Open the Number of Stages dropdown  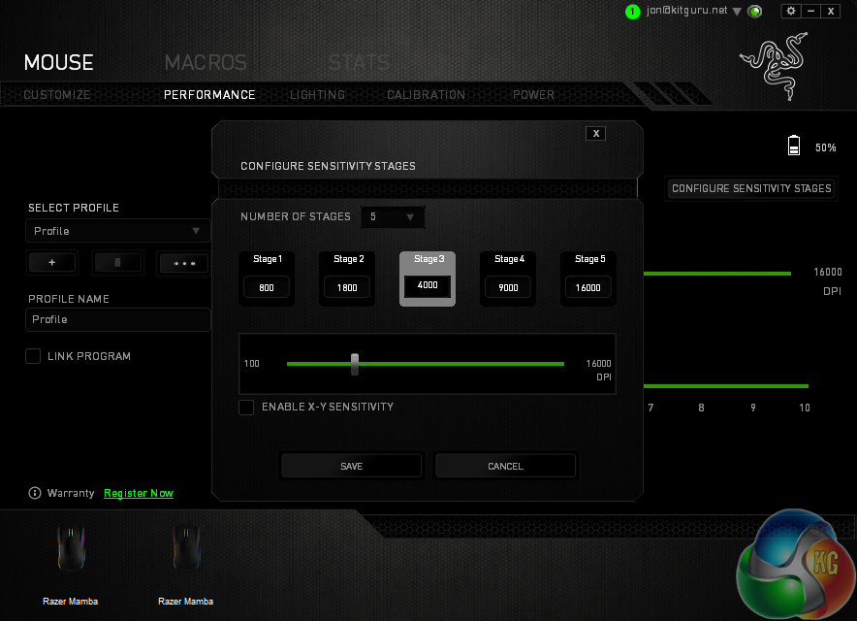[x=393, y=217]
